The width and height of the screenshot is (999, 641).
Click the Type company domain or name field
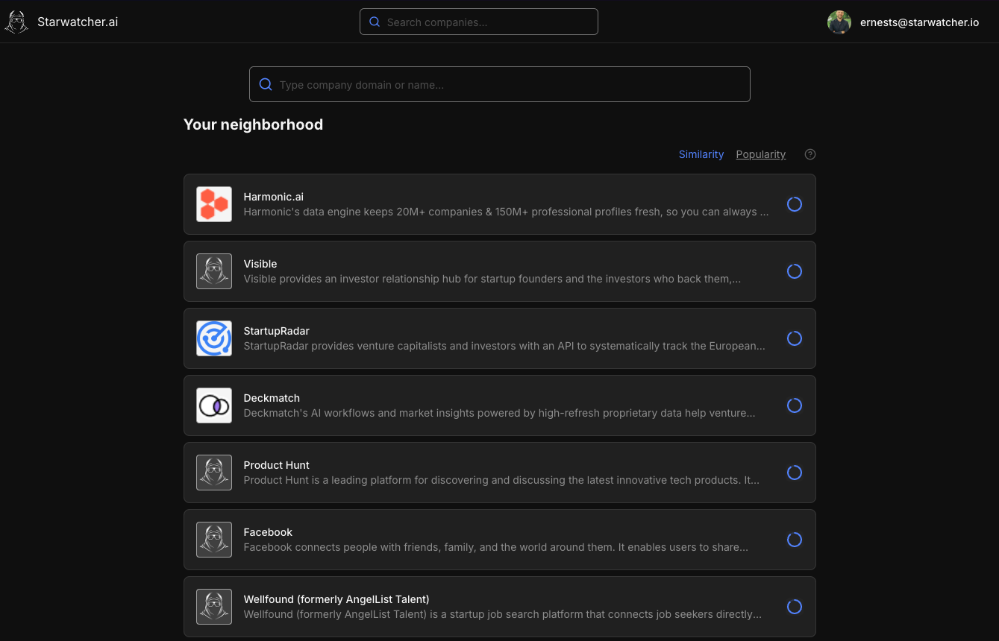(500, 84)
